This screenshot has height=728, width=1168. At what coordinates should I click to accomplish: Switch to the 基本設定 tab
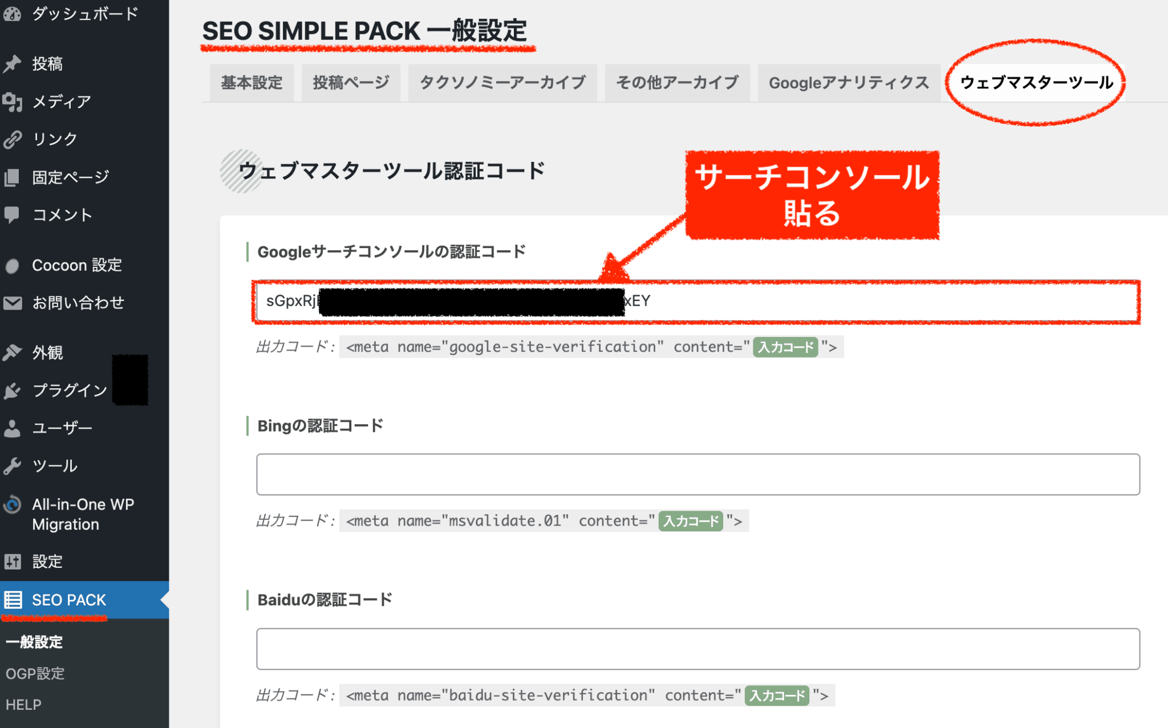251,83
